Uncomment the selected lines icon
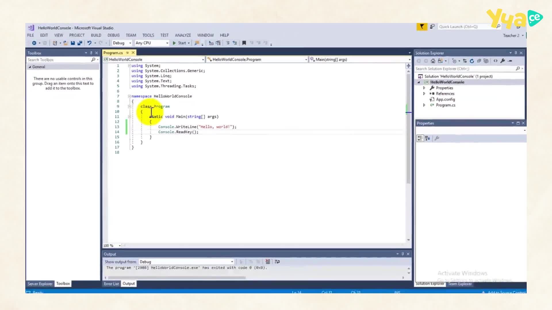The width and height of the screenshot is (552, 310). 235,43
